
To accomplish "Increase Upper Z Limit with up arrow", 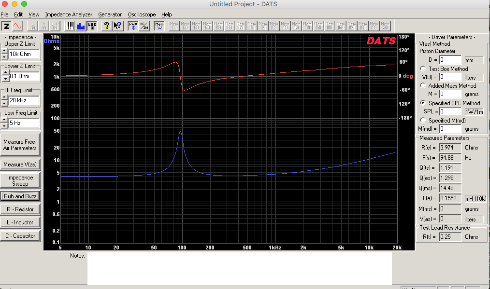I will pos(4,51).
